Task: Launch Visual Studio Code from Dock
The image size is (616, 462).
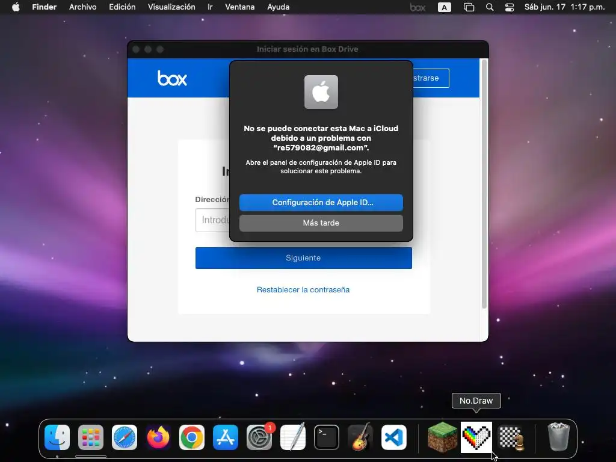Action: coord(393,437)
